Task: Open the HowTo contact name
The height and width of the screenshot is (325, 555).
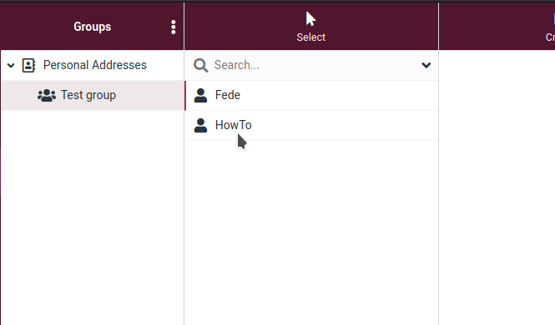Action: [x=233, y=125]
